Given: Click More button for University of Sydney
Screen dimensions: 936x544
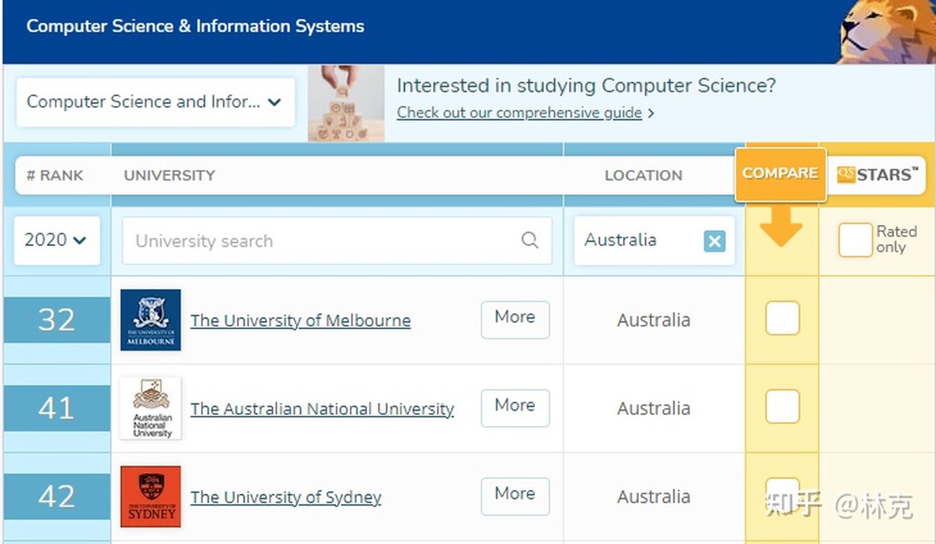Looking at the screenshot, I should [x=515, y=496].
